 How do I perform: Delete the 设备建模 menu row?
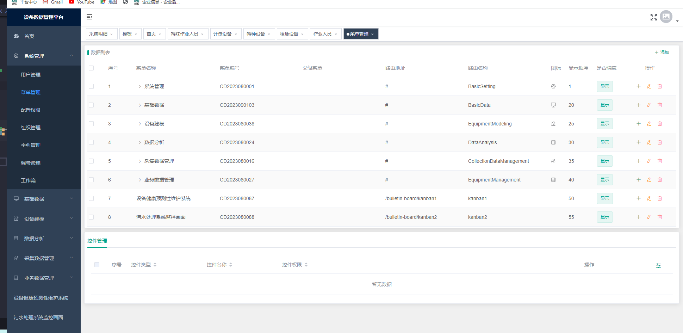pyautogui.click(x=660, y=124)
